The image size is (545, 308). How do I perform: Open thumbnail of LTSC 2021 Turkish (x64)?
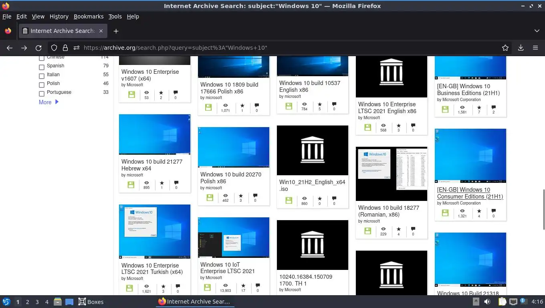tap(155, 231)
